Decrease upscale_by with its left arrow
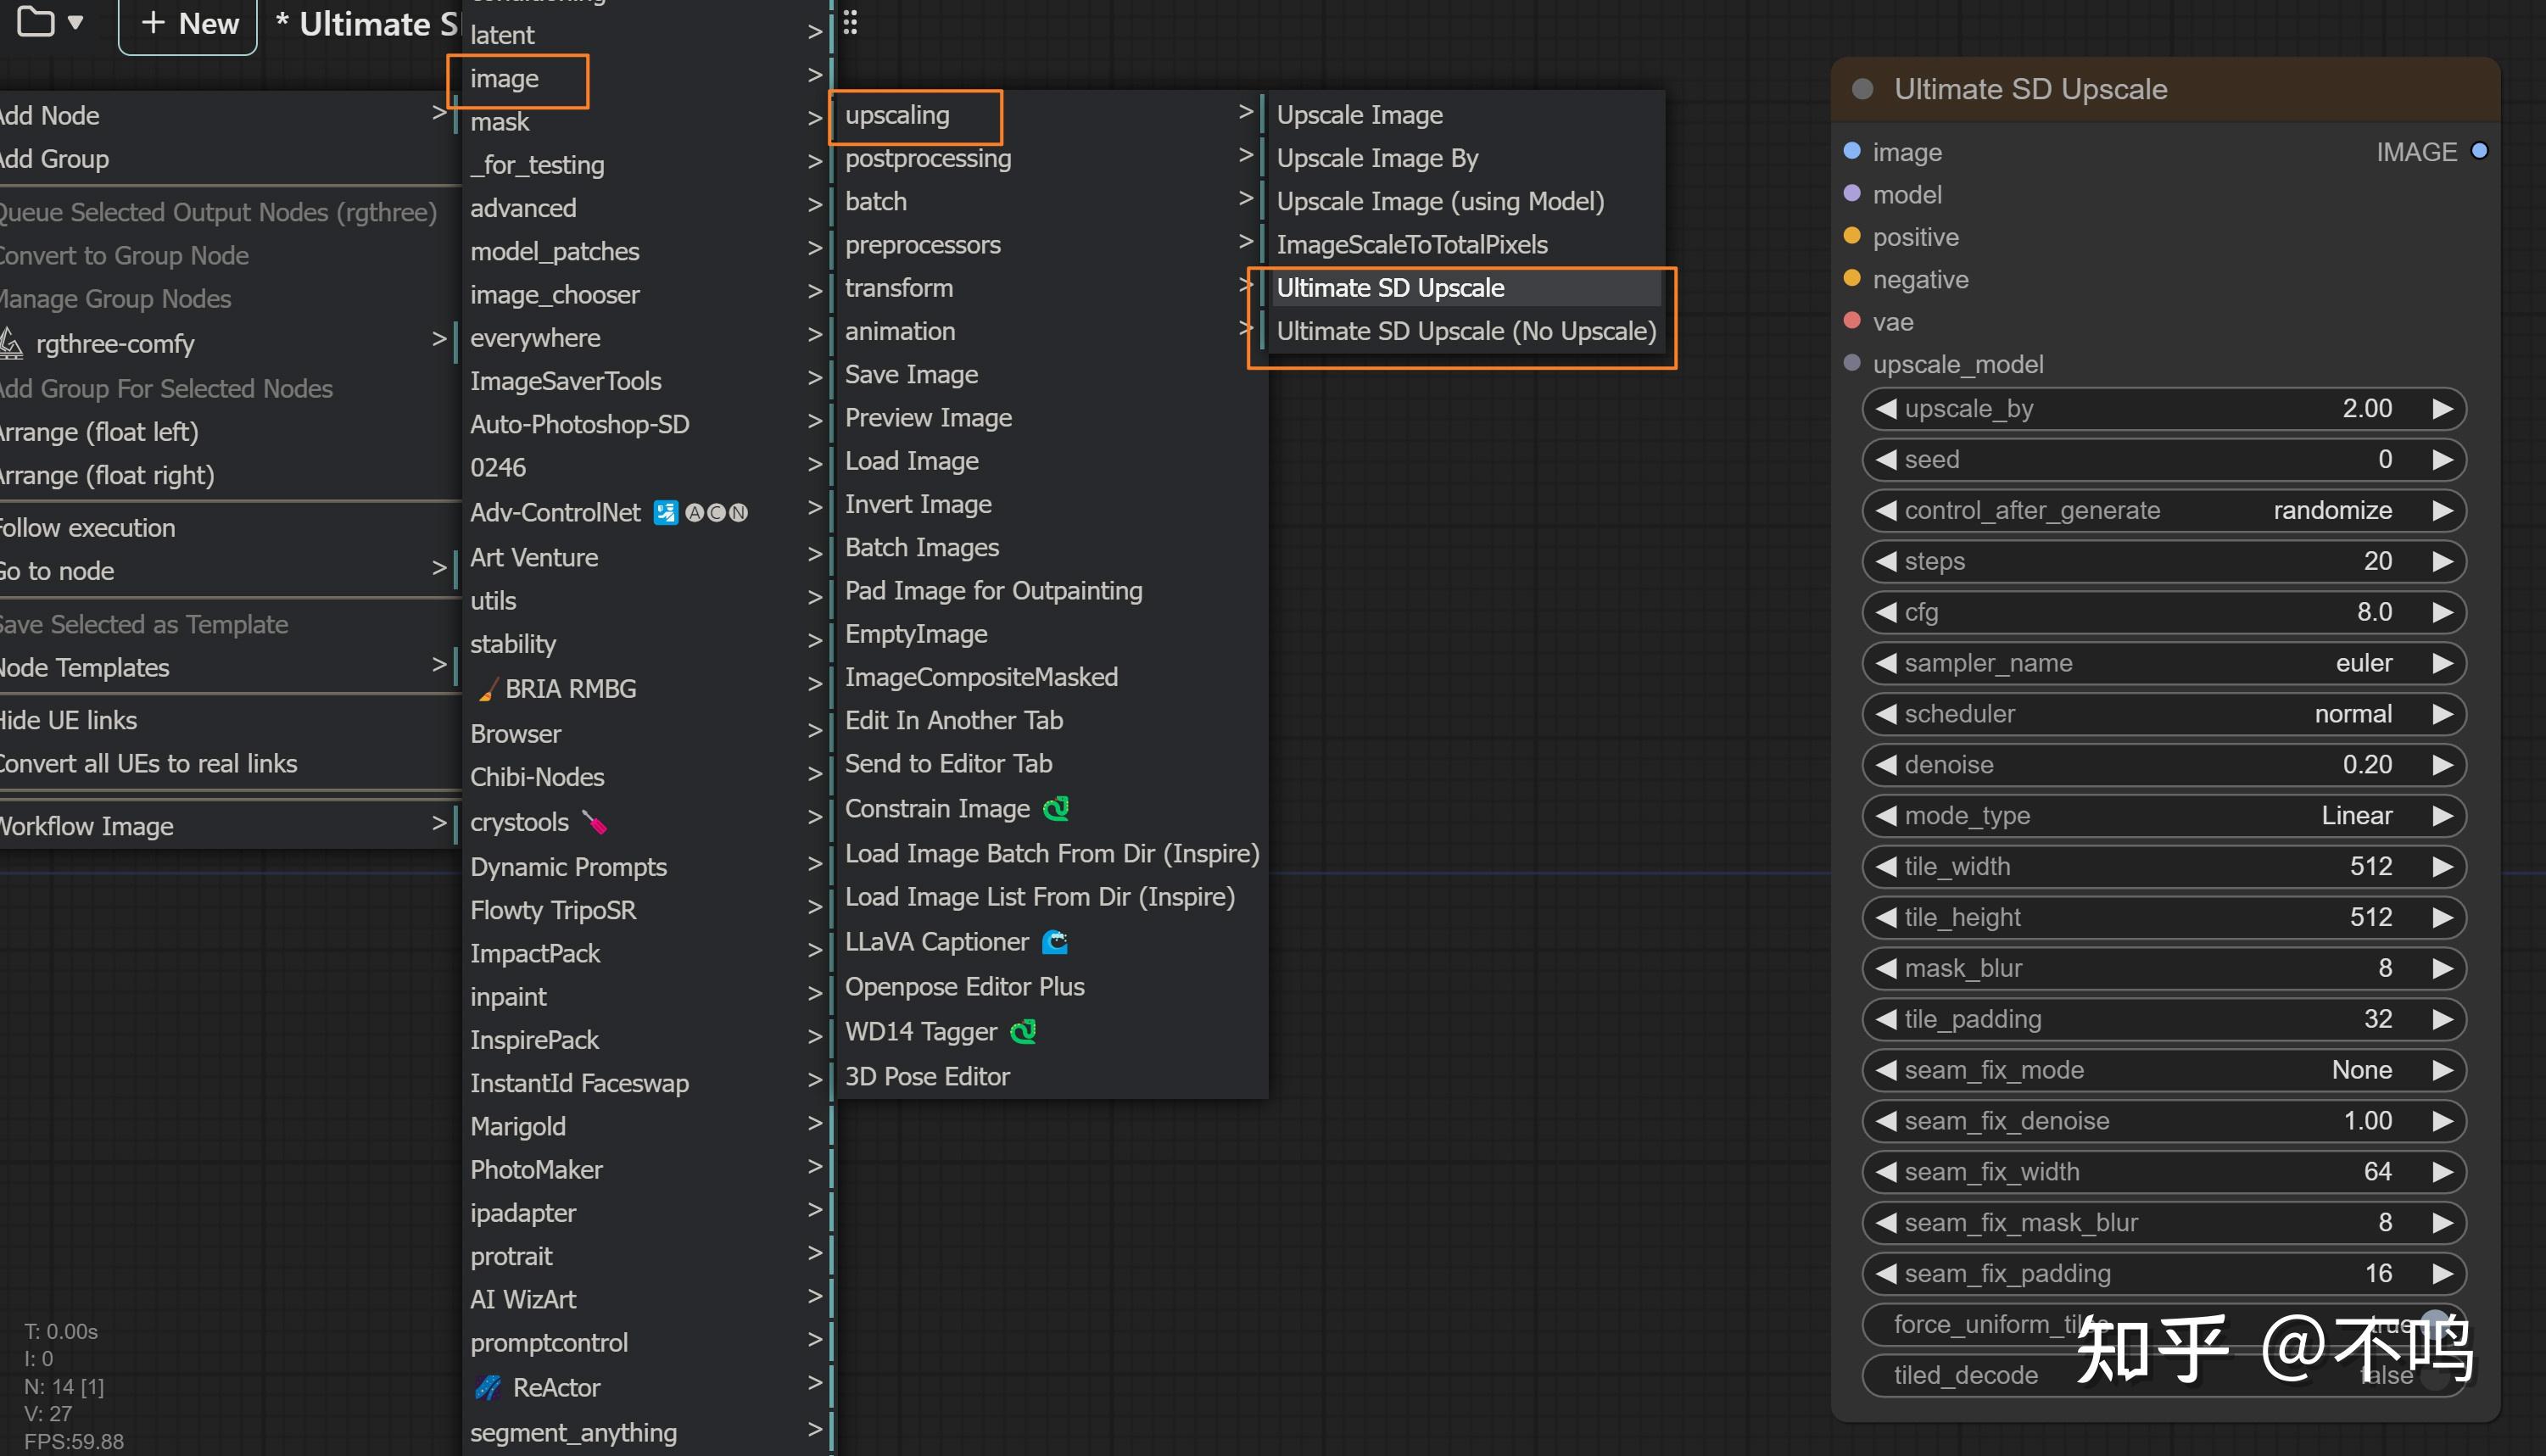Viewport: 2546px width, 1456px height. pos(1886,409)
